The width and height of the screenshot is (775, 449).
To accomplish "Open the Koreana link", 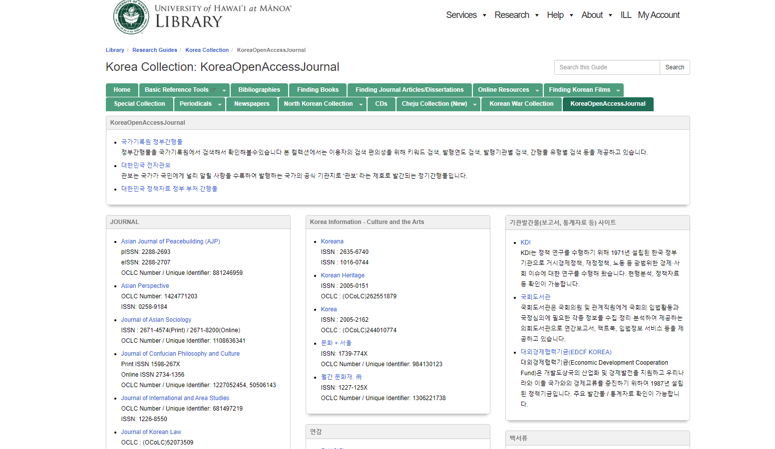I will tap(332, 241).
